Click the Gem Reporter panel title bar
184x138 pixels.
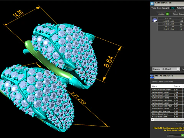[x=169, y=3]
